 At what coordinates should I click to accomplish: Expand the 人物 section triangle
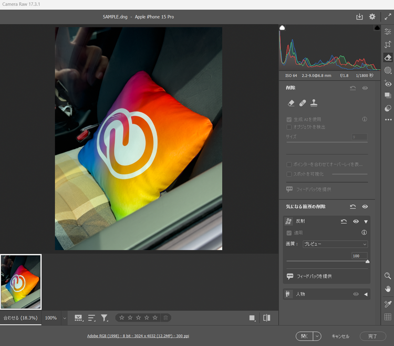366,294
